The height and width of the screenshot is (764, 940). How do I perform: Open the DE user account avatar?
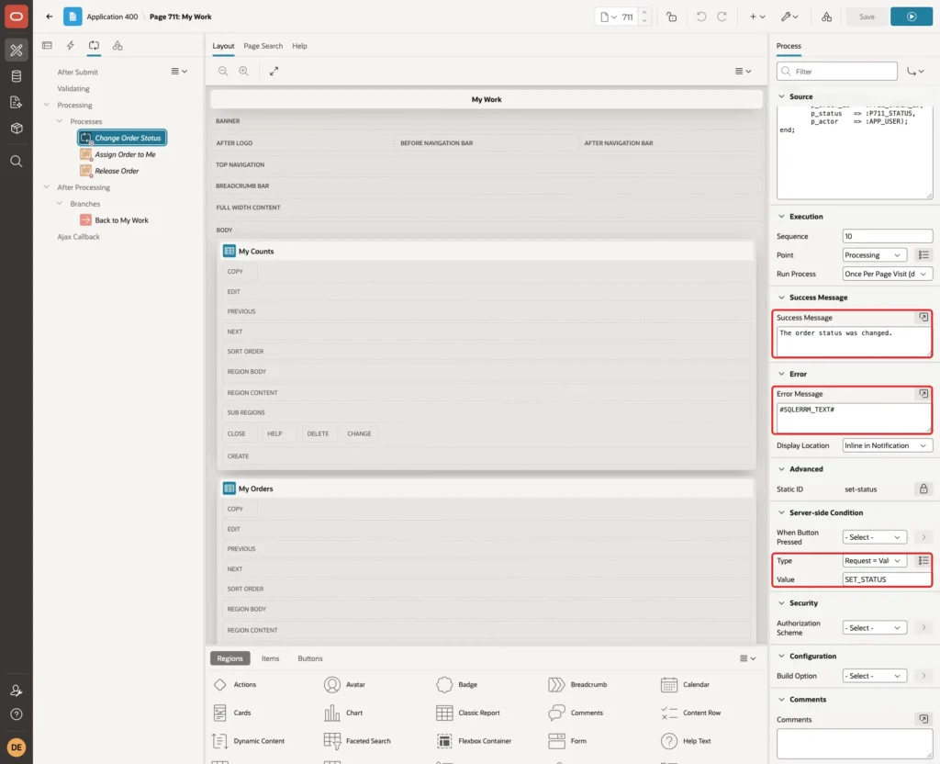pyautogui.click(x=17, y=747)
